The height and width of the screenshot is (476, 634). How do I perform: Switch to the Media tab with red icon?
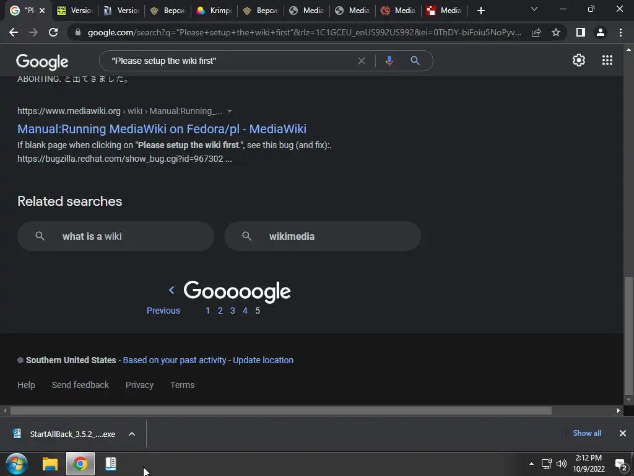[399, 11]
